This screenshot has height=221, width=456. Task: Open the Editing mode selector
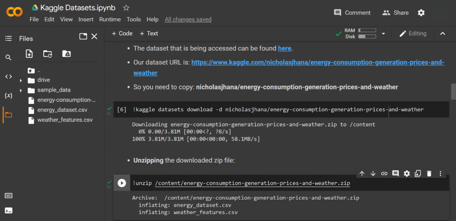(x=413, y=34)
